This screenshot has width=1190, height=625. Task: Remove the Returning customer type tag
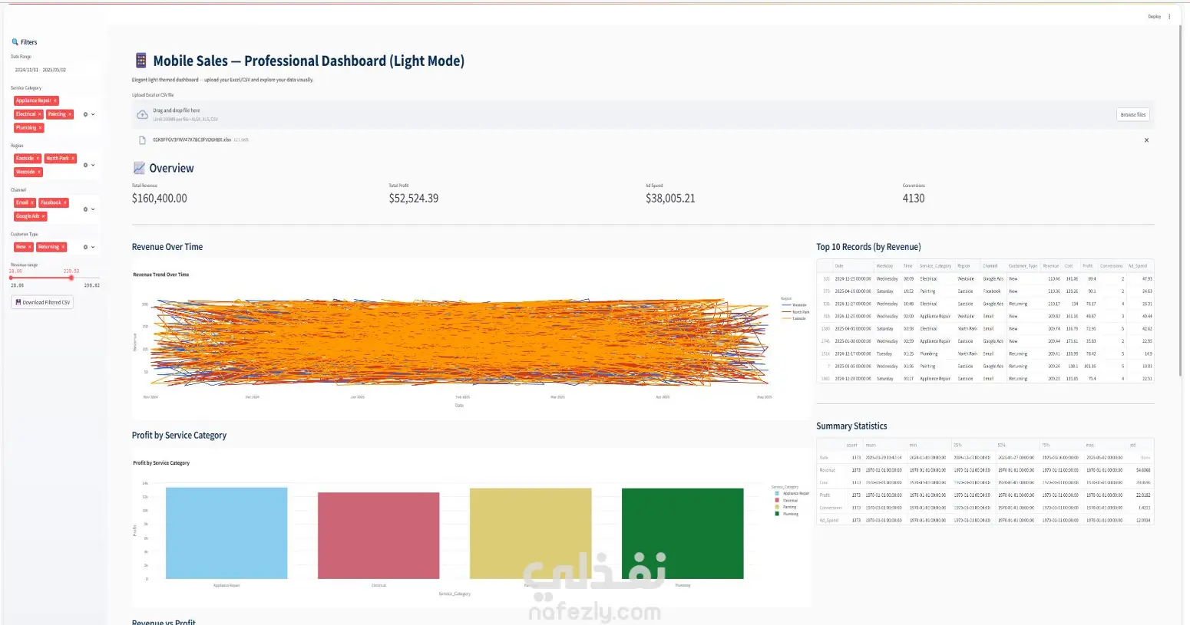63,247
